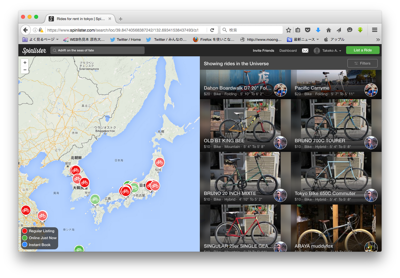Click the user profile avatar in header
Image resolution: width=400 pixels, height=278 pixels.
pos(317,50)
